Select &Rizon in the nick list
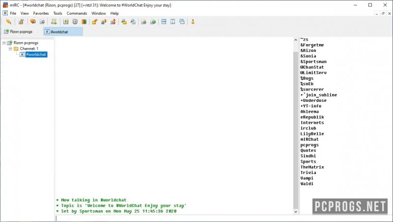This screenshot has height=222, width=393. (x=309, y=50)
